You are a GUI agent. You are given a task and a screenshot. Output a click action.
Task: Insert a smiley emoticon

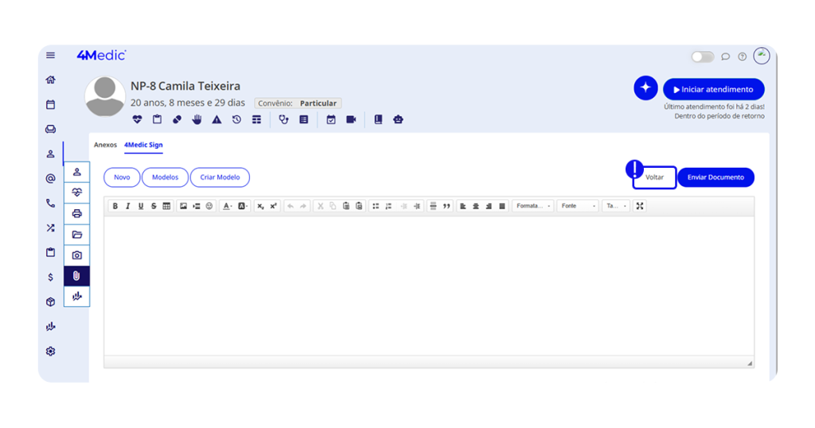click(209, 206)
